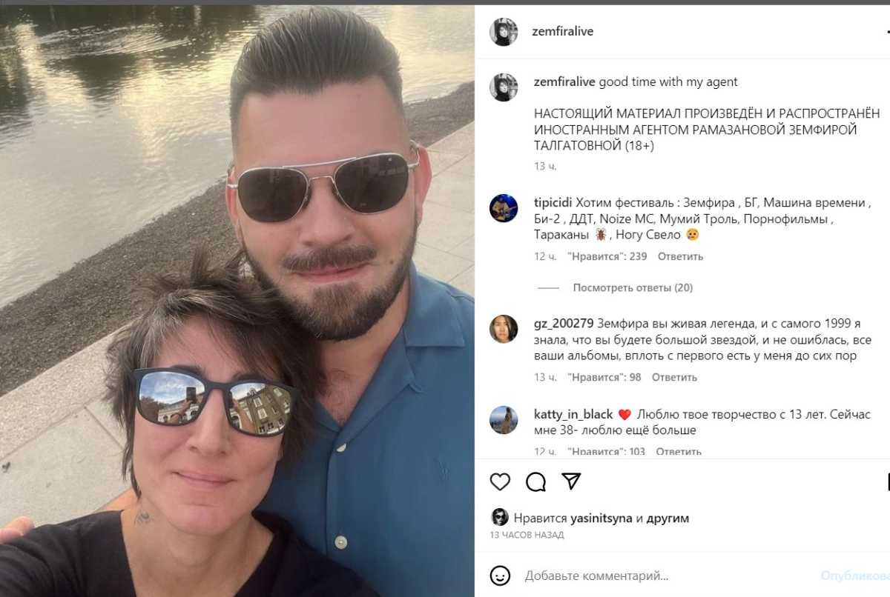Open comments via speech bubble icon

pos(535,481)
